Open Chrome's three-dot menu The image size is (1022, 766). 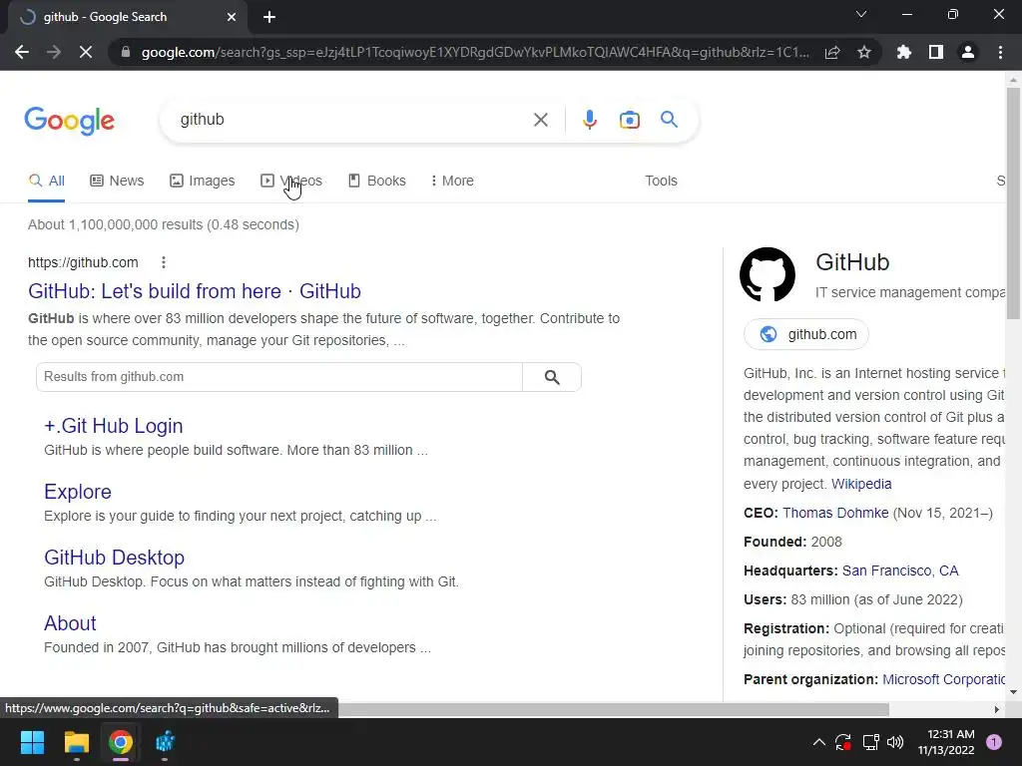click(1000, 52)
